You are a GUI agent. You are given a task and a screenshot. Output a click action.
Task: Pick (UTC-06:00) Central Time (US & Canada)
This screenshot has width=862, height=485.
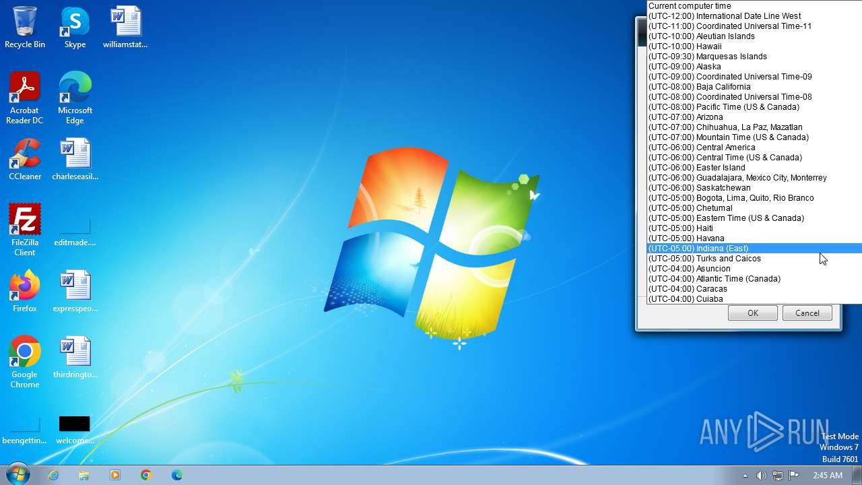[755, 158]
